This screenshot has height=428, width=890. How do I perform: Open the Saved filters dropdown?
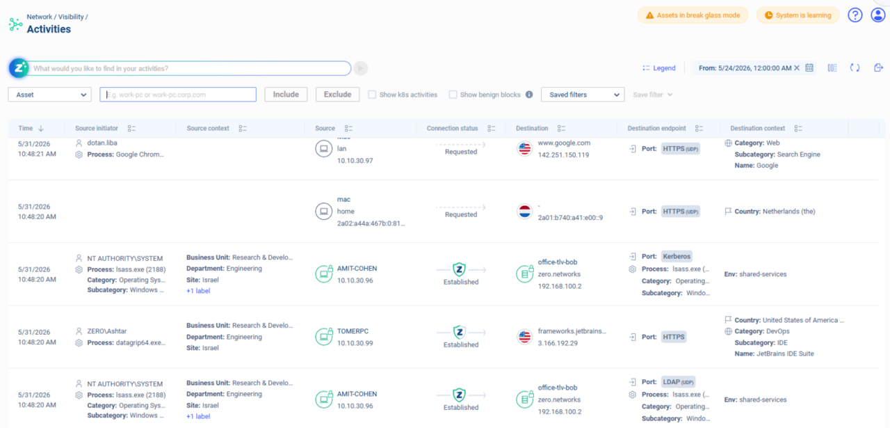tap(583, 95)
